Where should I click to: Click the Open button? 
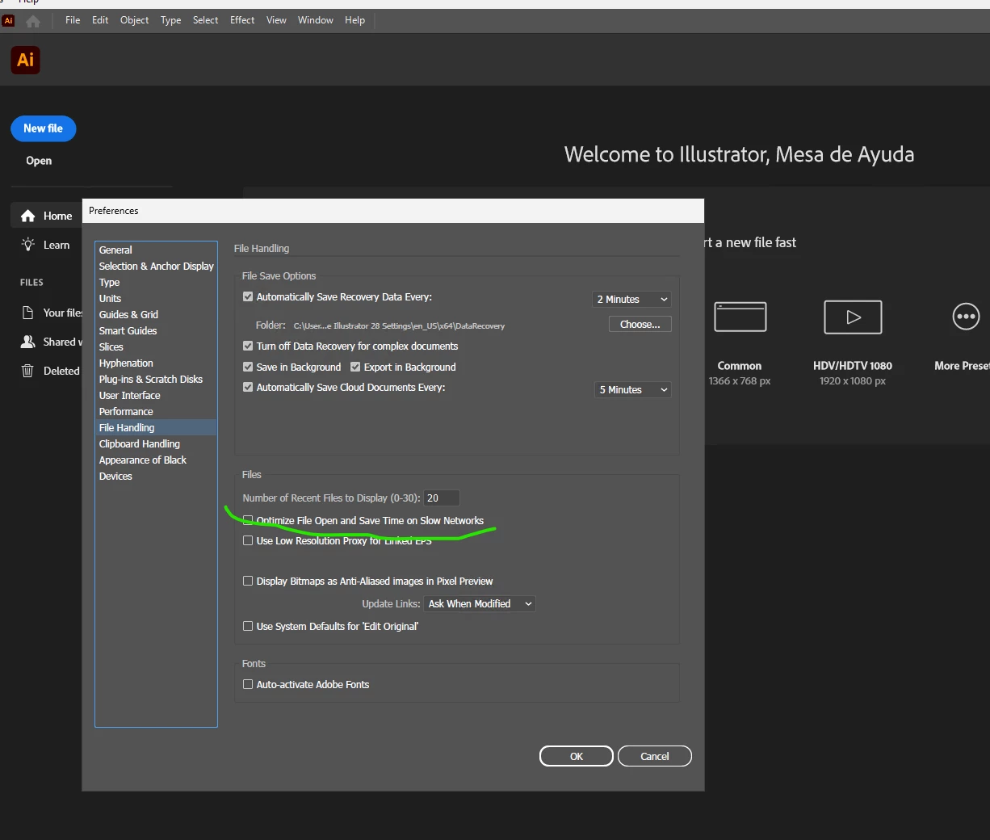tap(39, 161)
